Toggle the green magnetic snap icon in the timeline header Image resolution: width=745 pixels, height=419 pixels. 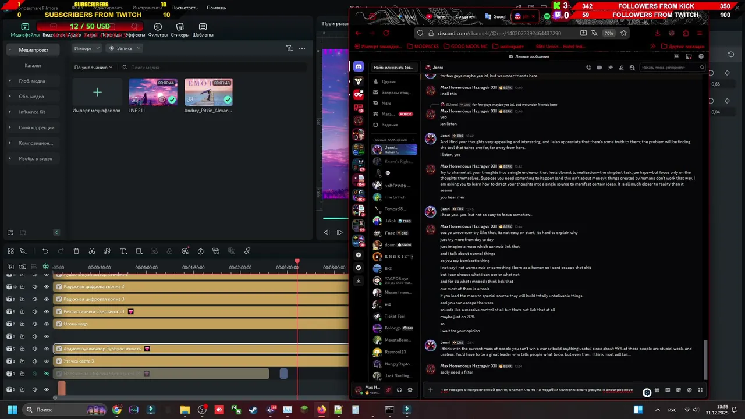[x=45, y=267]
